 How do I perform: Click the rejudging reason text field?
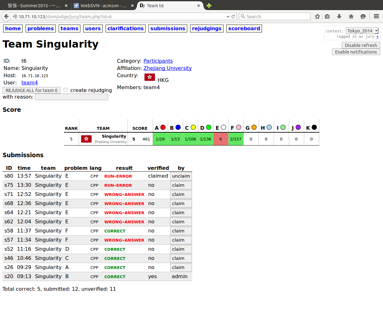pos(72,97)
